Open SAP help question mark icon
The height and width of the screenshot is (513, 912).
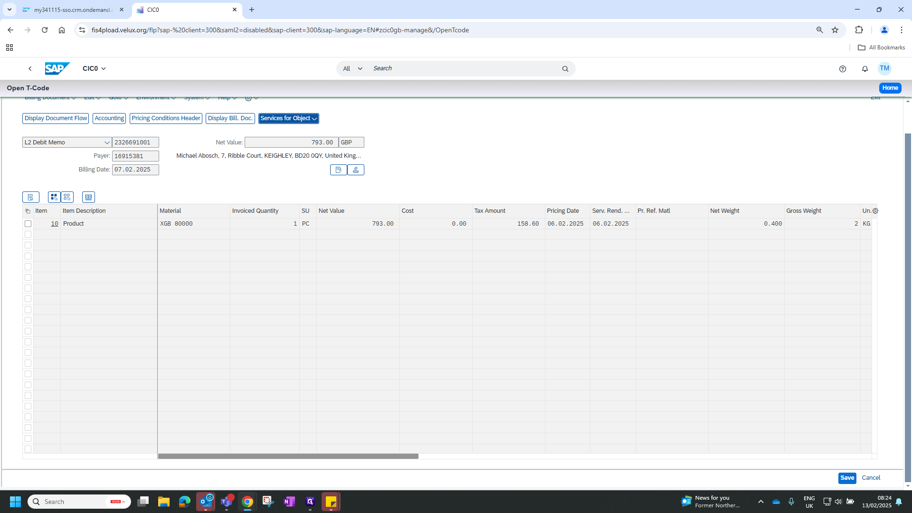[843, 69]
